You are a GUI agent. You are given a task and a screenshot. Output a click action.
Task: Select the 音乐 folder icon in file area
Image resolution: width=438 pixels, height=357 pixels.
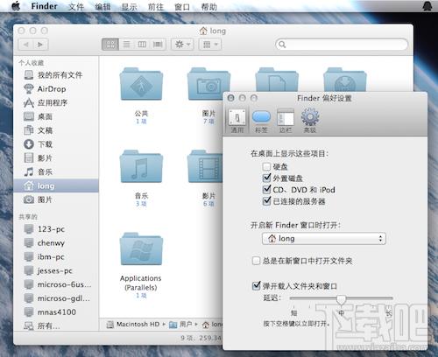click(141, 167)
